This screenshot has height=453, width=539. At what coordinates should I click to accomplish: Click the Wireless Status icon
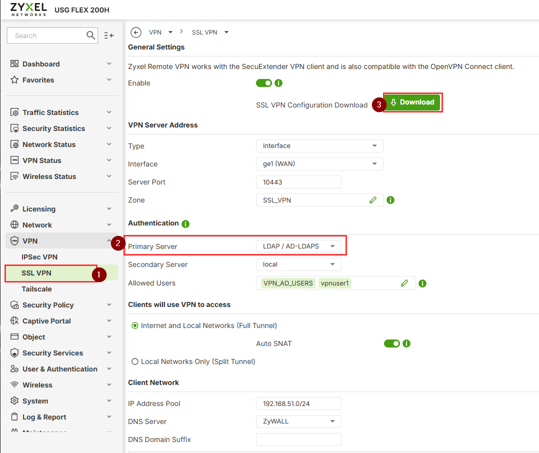[14, 176]
